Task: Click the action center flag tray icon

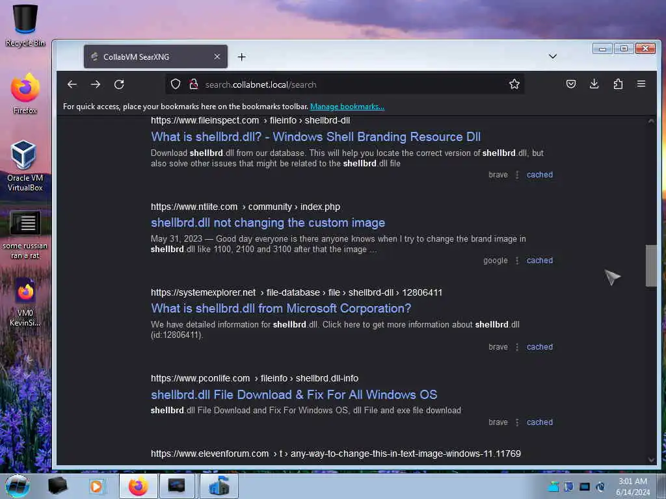Action: click(x=568, y=487)
